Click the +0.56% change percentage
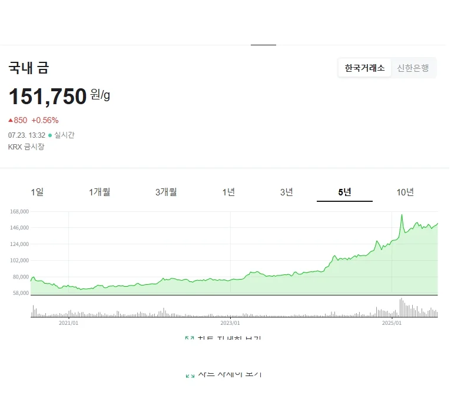451x412 pixels. point(45,120)
